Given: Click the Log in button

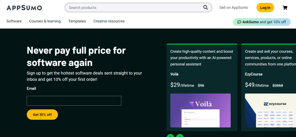Looking at the screenshot, I should 265,8.
